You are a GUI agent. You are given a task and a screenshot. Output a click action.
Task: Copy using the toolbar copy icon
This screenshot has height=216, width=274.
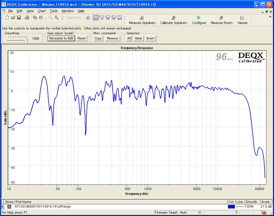pos(35,18)
